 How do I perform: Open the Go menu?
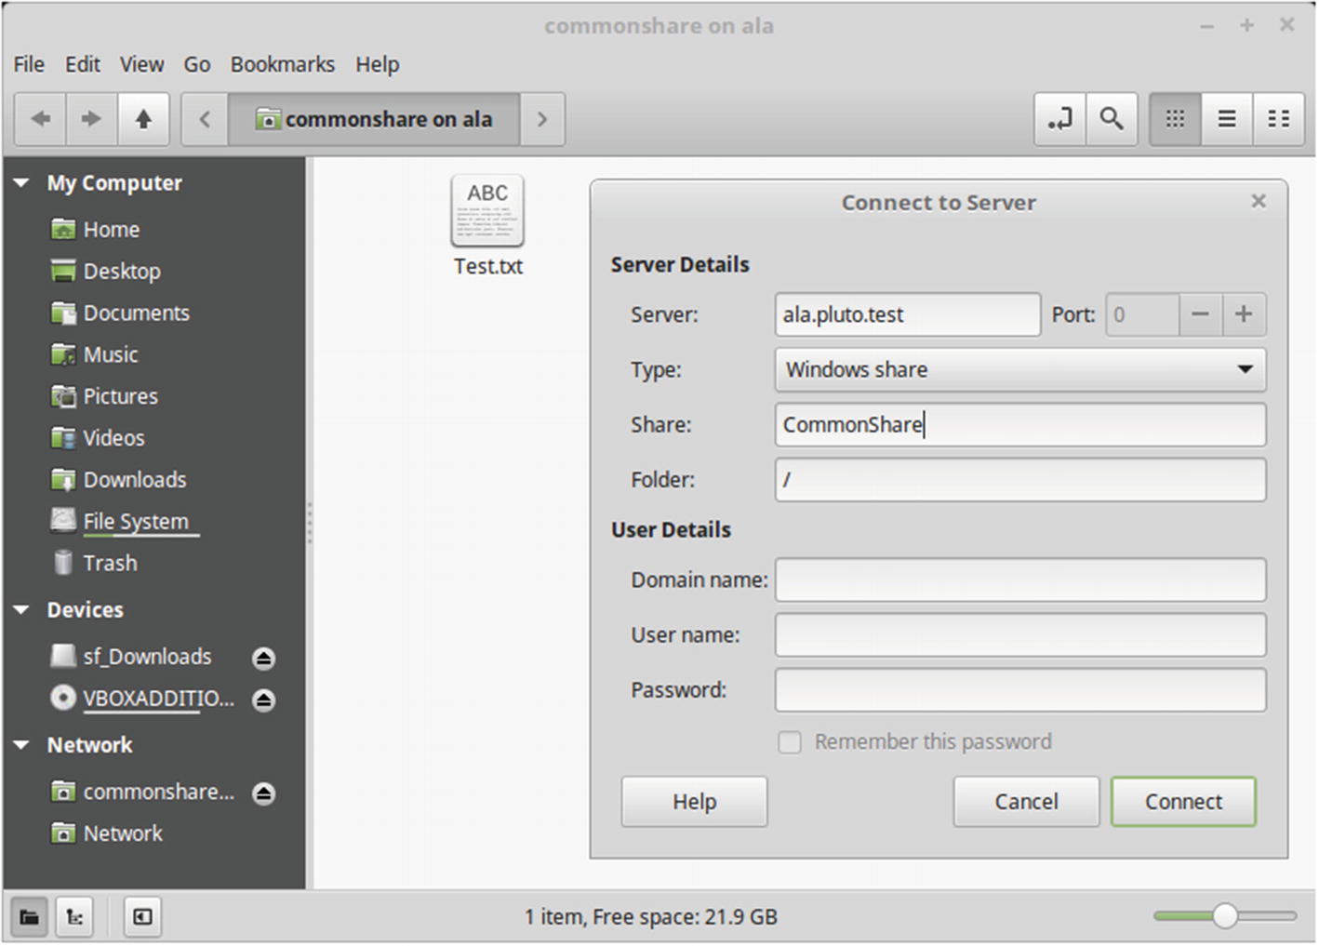(x=196, y=64)
